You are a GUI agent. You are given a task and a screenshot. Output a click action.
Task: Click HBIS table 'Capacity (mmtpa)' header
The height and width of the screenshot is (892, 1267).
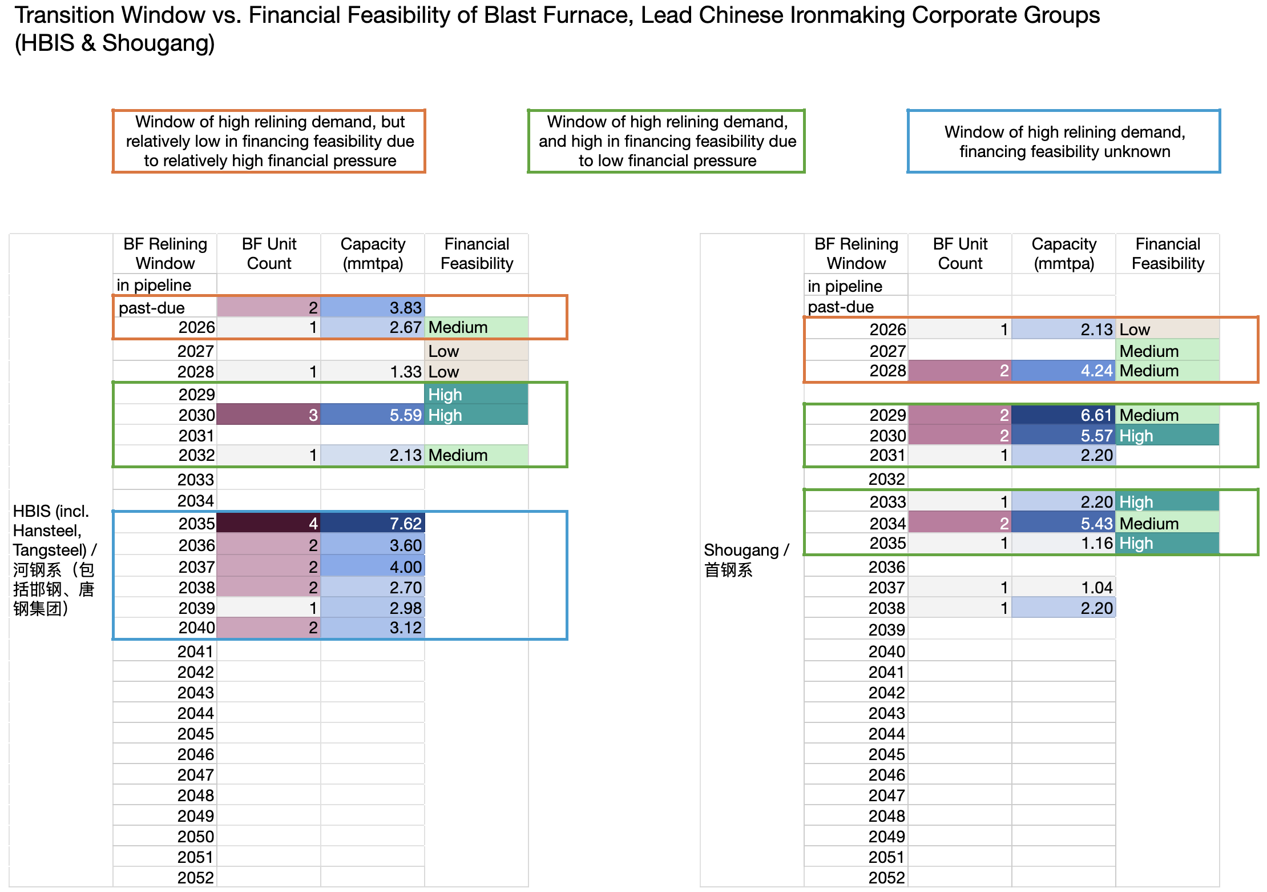click(x=373, y=254)
